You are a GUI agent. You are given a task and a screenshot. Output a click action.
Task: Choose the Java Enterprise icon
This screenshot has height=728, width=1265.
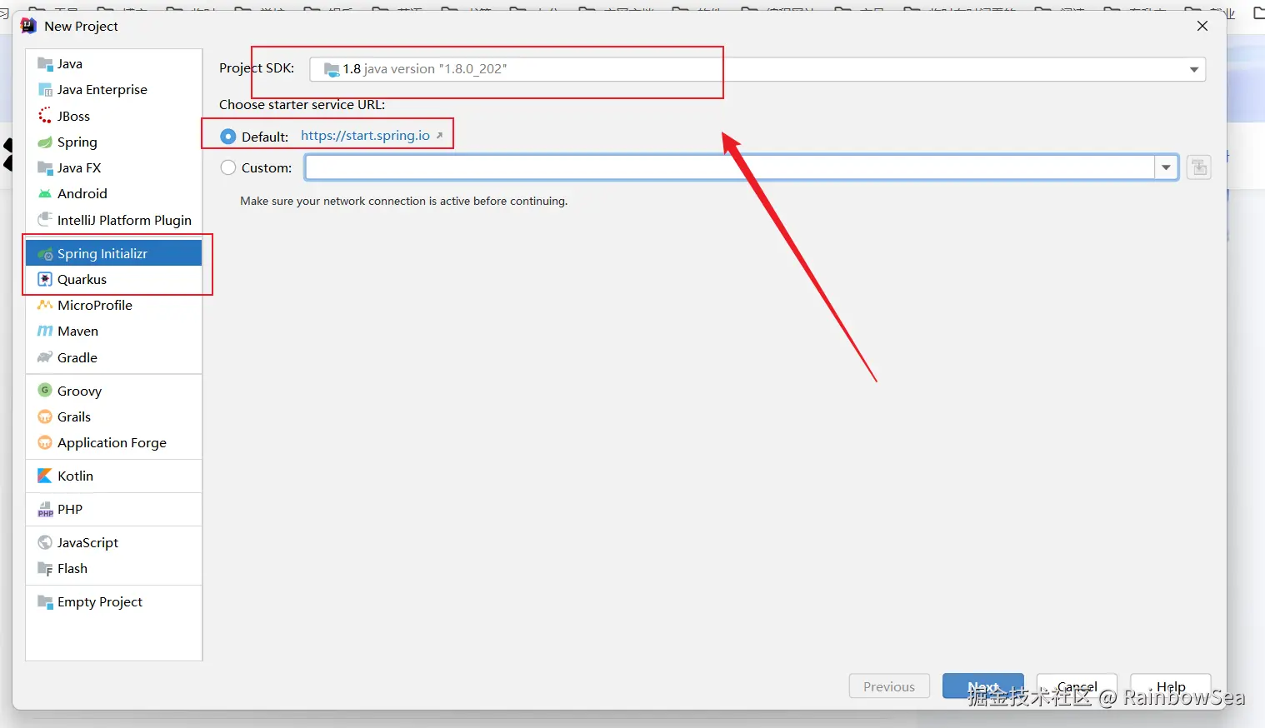pyautogui.click(x=45, y=90)
